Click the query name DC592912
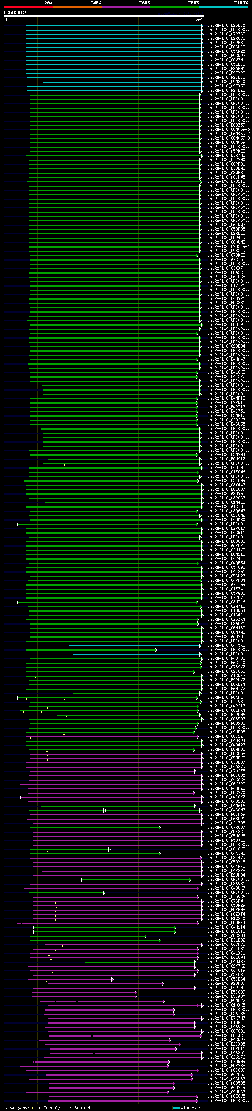Viewport: 252px width, 1111px height. pos(15,13)
